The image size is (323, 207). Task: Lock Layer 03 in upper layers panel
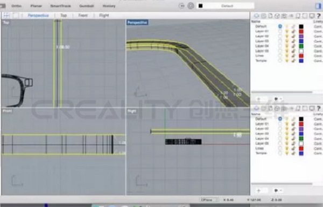(x=293, y=41)
